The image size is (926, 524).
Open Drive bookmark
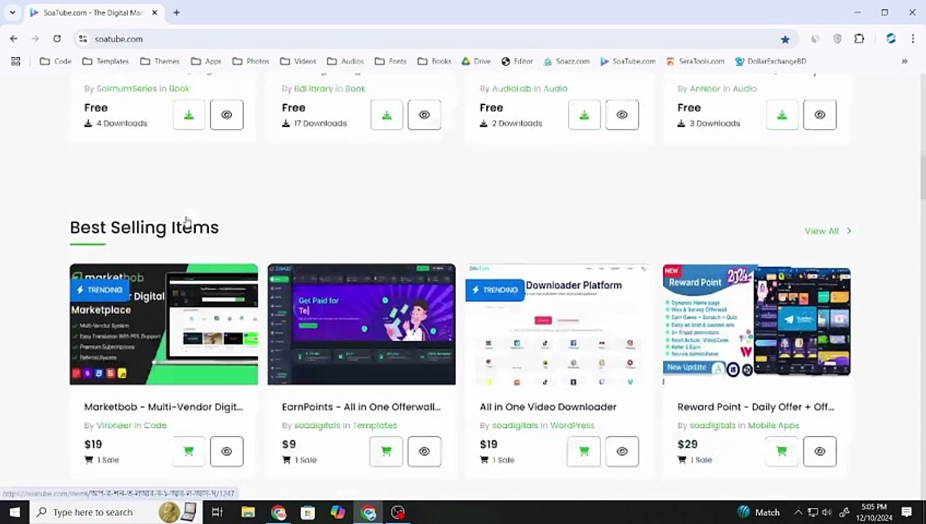click(x=476, y=61)
